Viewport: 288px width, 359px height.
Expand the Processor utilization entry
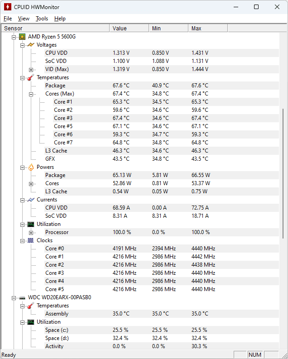(31, 232)
